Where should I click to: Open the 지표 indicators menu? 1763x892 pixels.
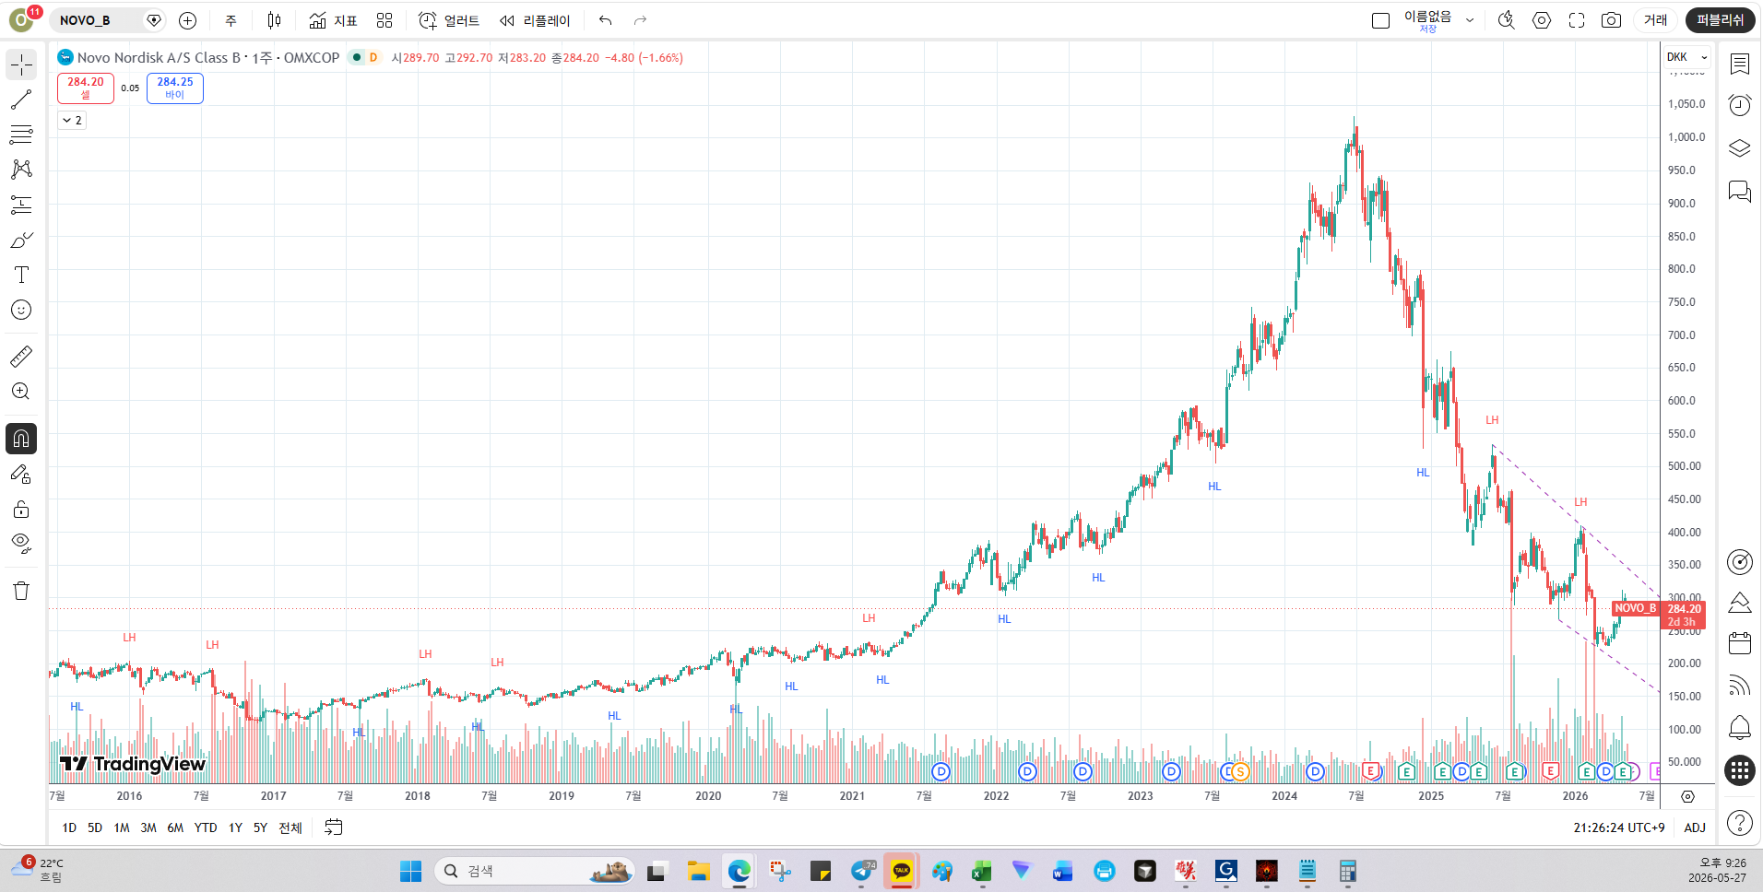click(333, 20)
